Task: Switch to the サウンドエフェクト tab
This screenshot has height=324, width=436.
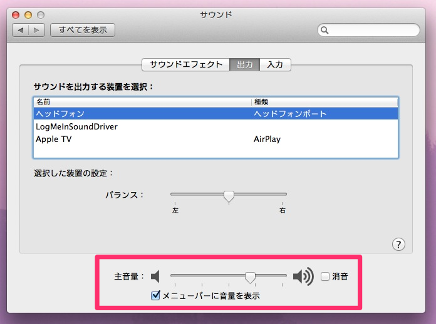Action: [186, 64]
